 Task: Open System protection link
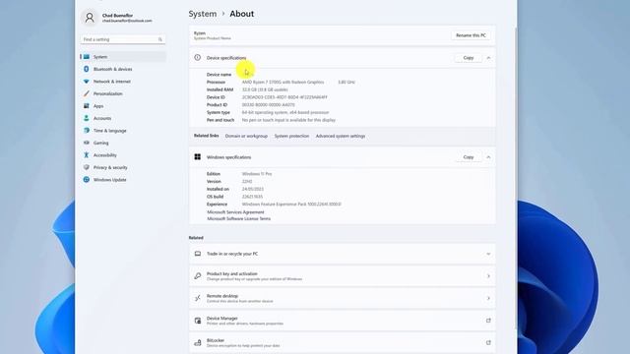tap(291, 136)
